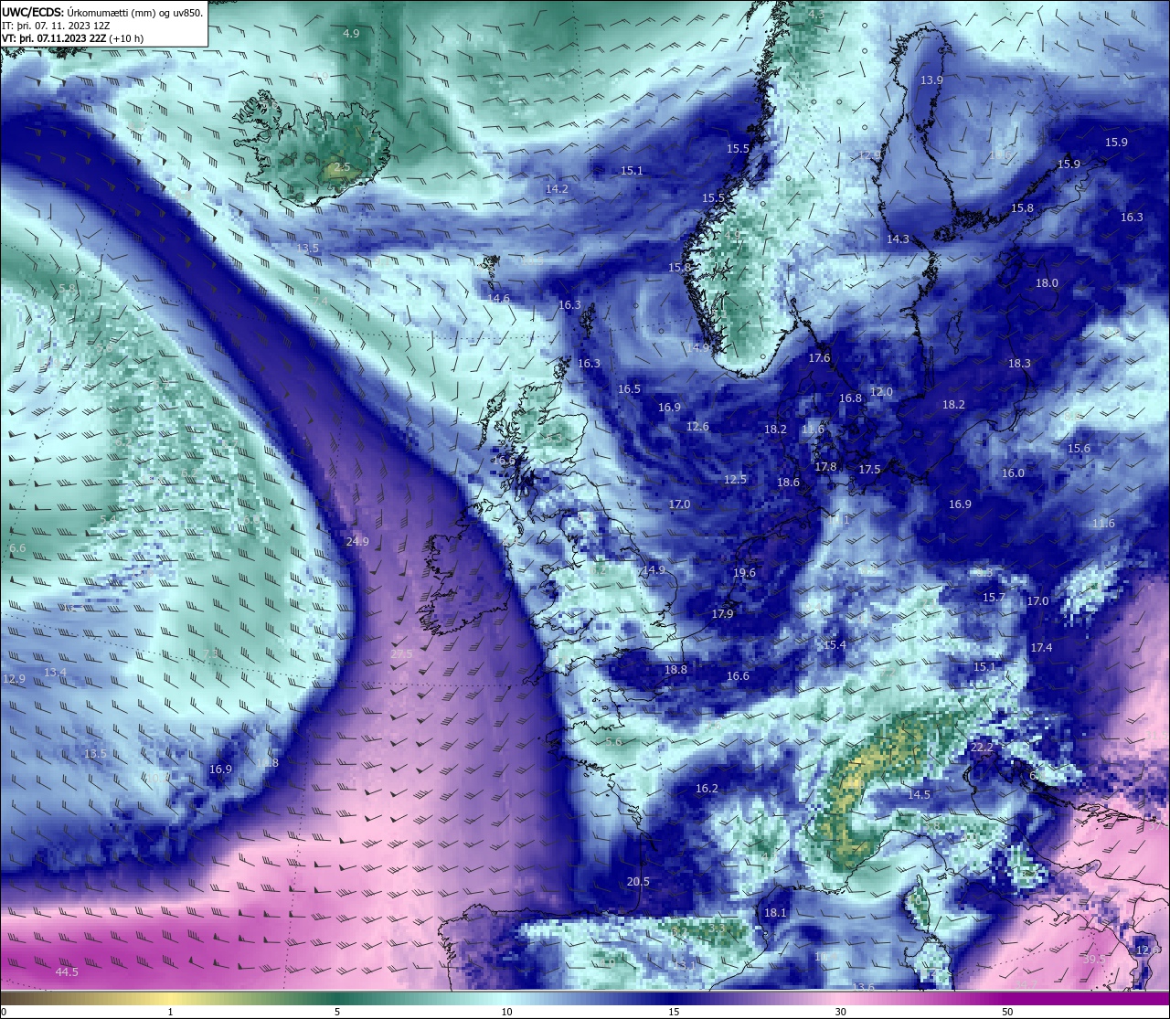Click the 18.3 value on the map
The height and width of the screenshot is (1019, 1170).
(1019, 364)
